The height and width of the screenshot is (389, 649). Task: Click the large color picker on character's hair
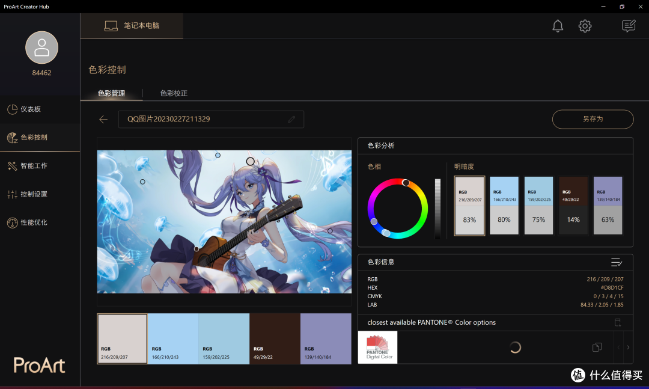[251, 161]
